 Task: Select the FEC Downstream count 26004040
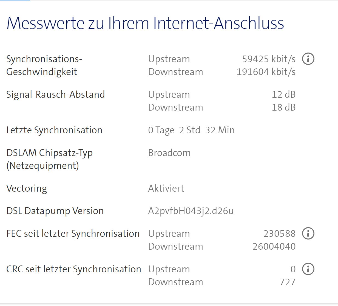point(274,246)
